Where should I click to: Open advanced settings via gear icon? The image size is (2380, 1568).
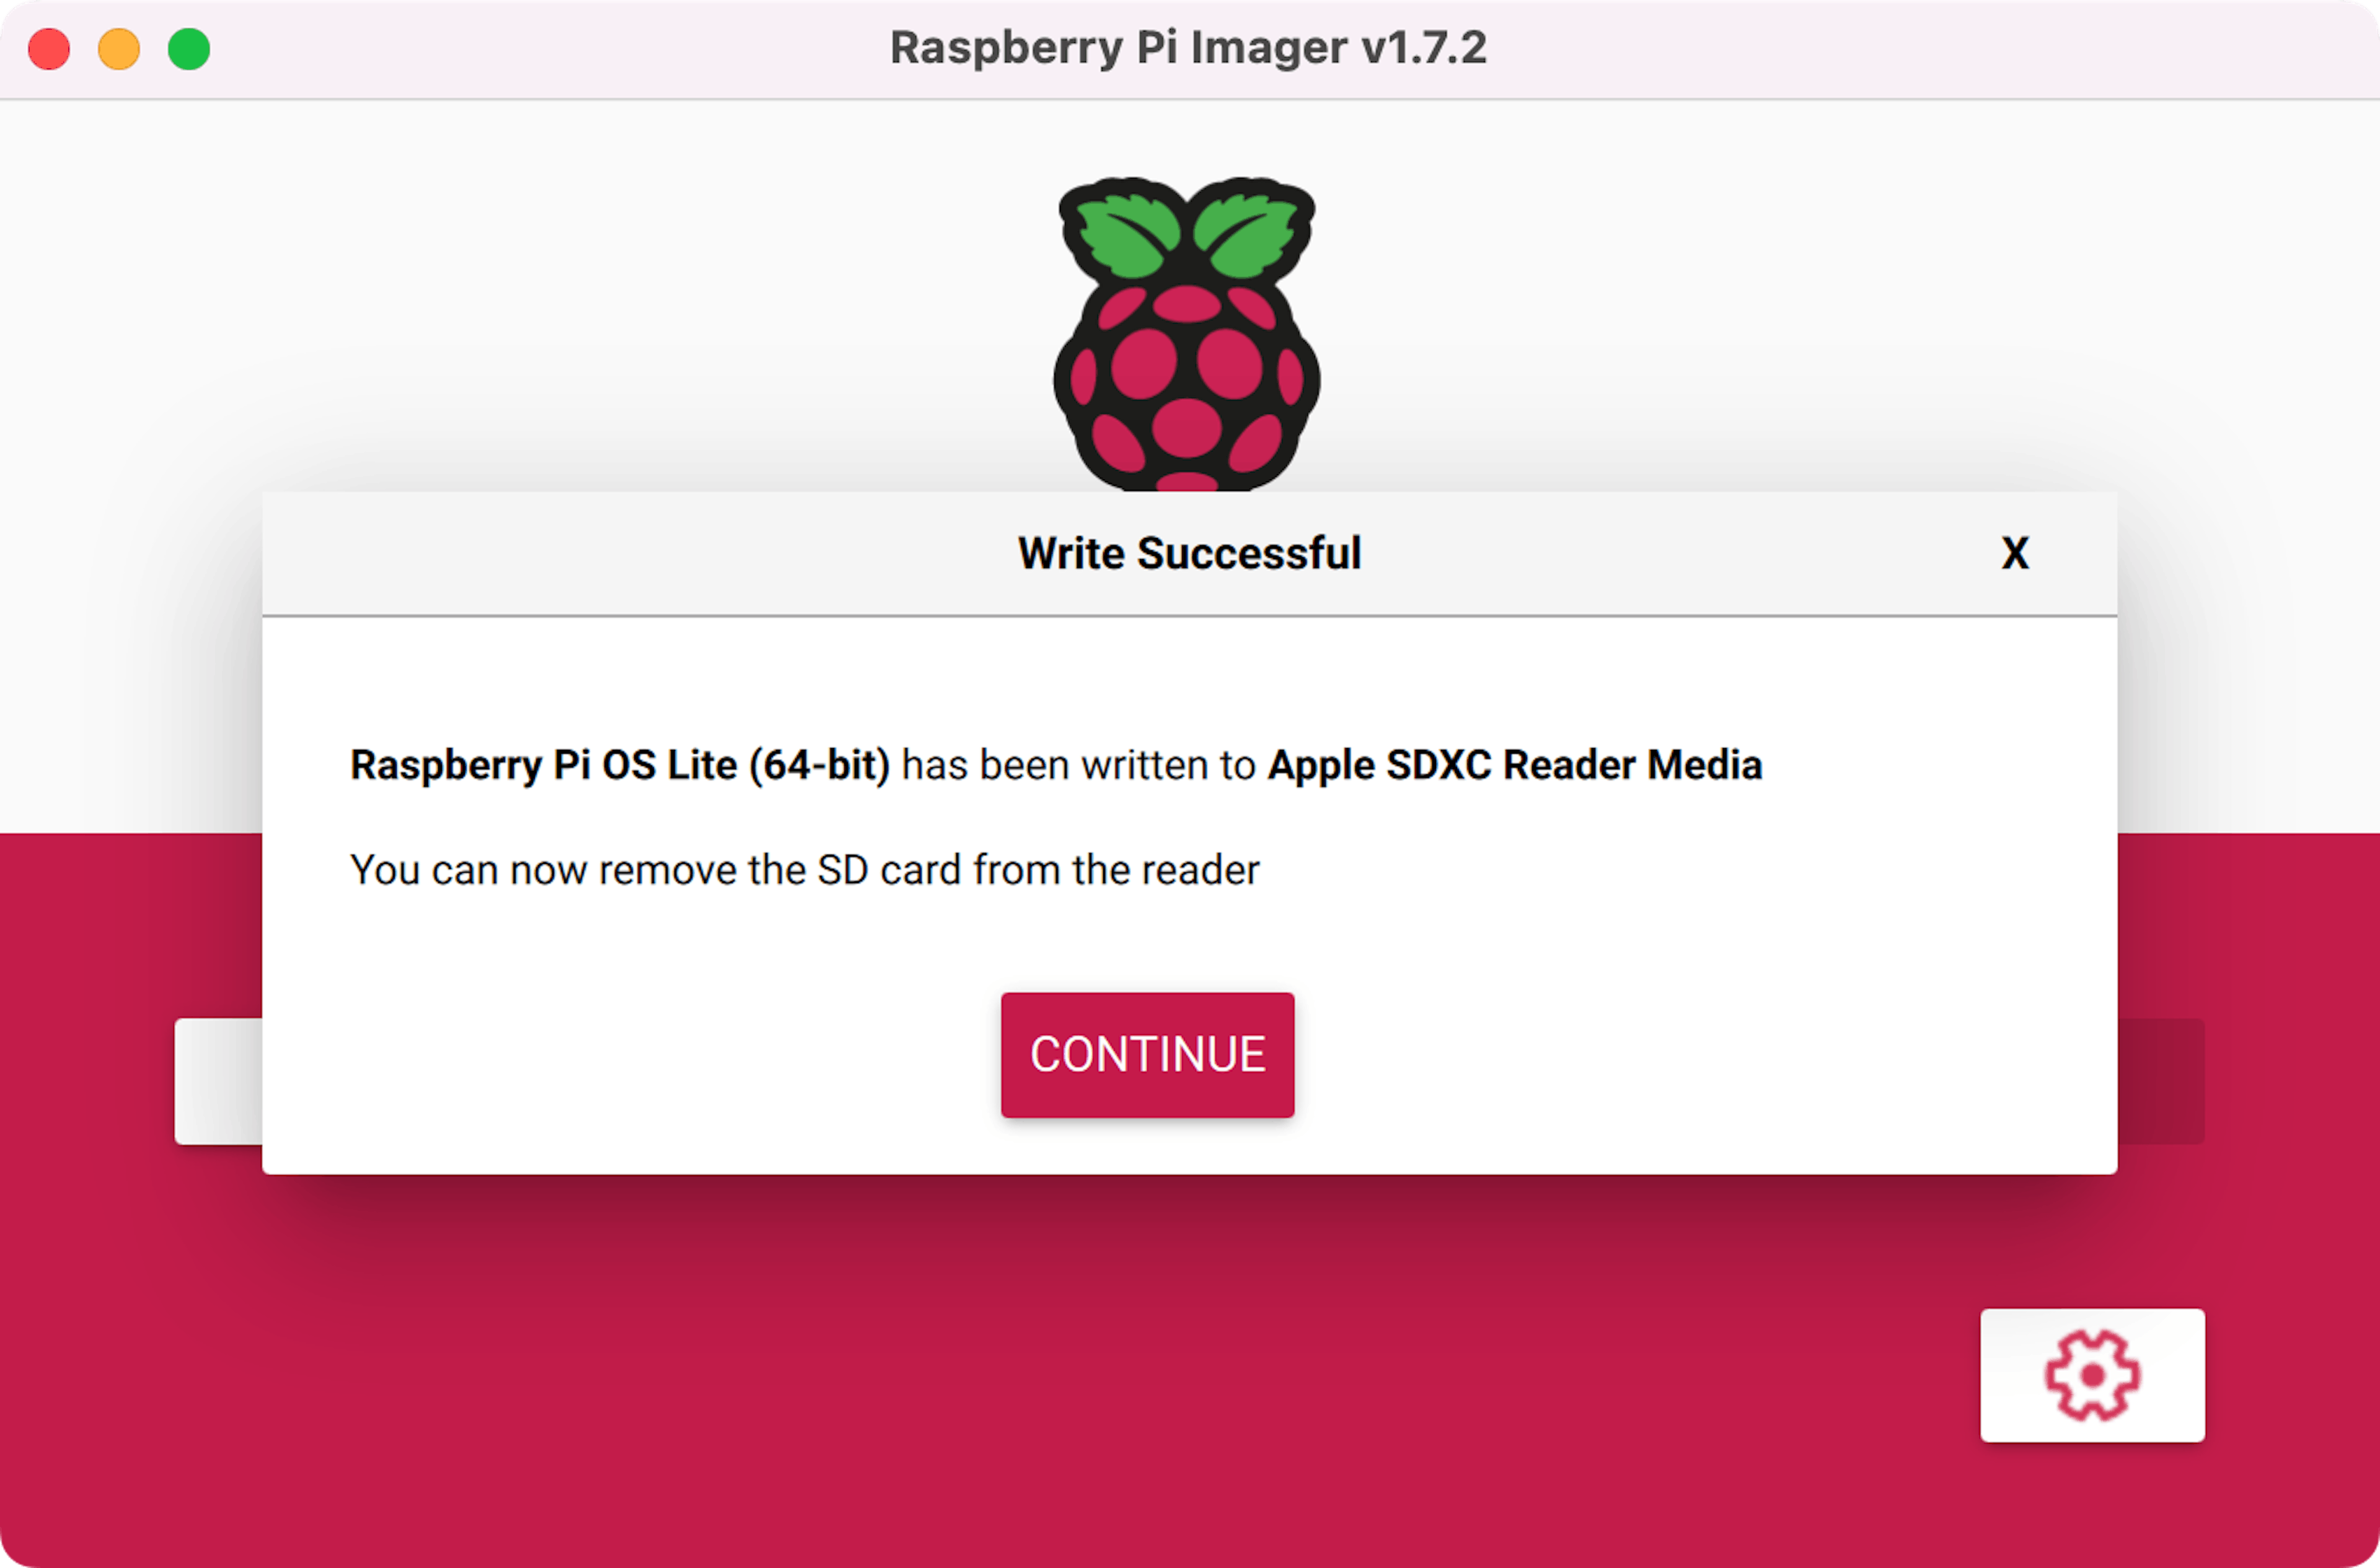pyautogui.click(x=2092, y=1375)
